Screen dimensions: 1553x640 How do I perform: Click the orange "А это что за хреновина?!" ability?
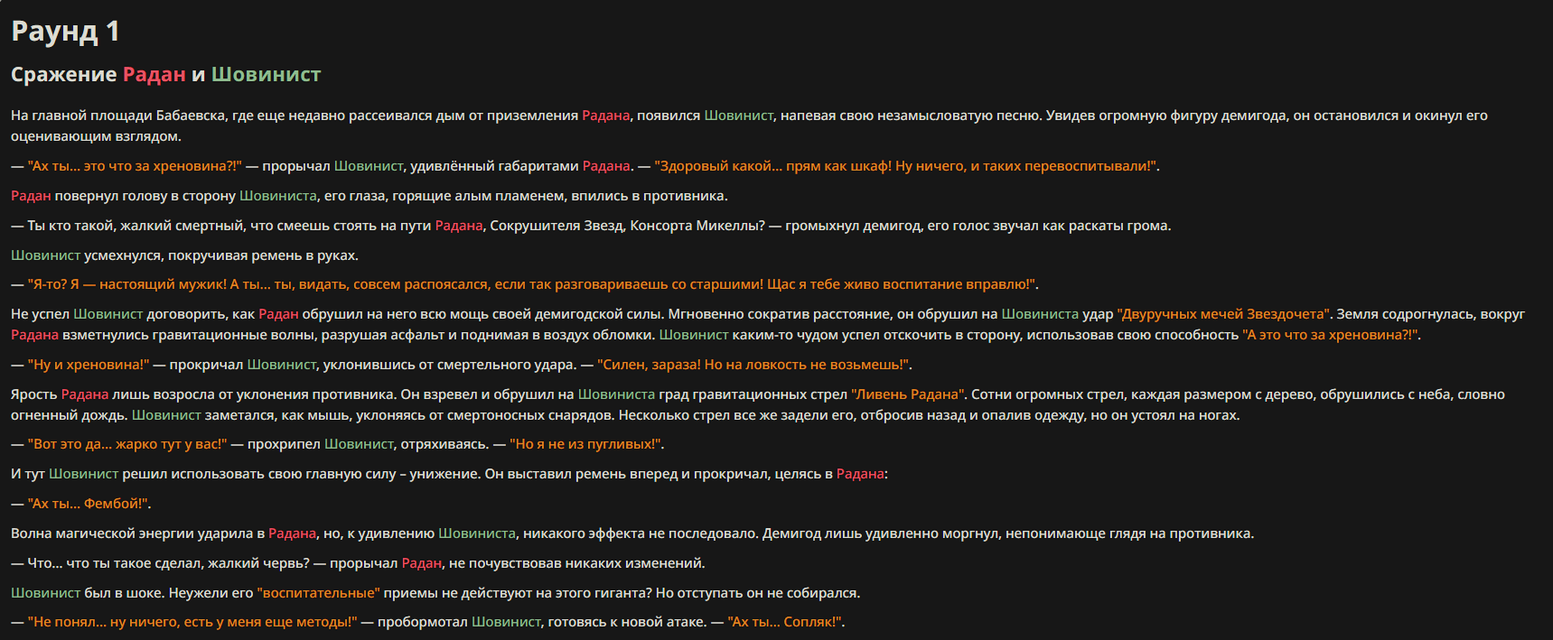[1331, 335]
